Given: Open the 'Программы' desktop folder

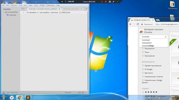Looking at the screenshot, I should coord(173,5).
